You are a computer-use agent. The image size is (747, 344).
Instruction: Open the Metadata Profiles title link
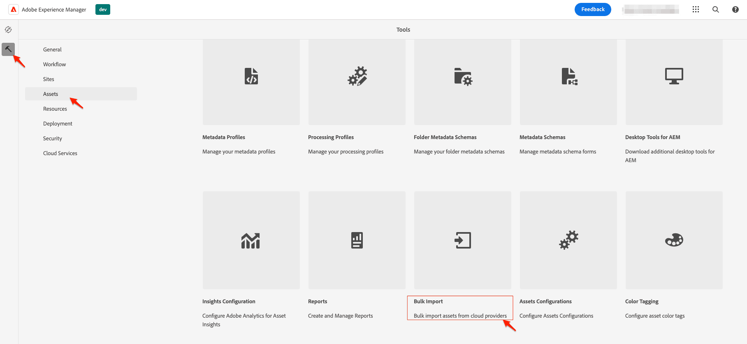224,137
